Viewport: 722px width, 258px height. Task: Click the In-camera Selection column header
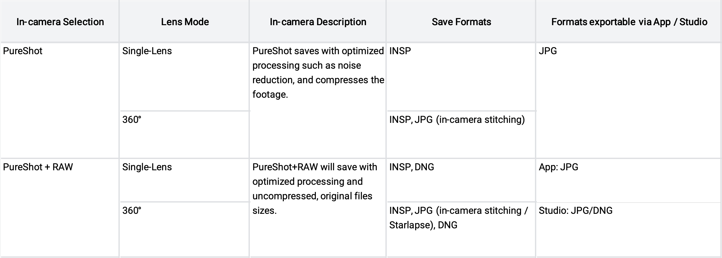coord(60,22)
